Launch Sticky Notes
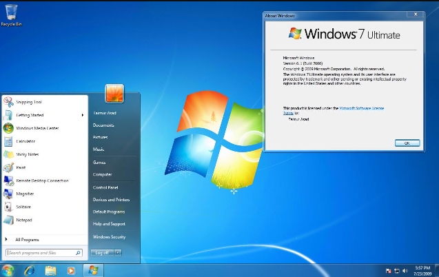The image size is (439, 277). click(x=26, y=154)
